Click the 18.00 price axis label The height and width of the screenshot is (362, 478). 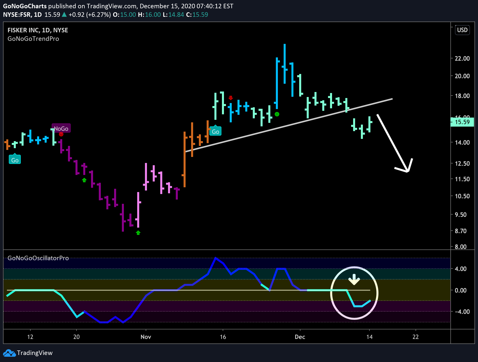[x=462, y=96]
